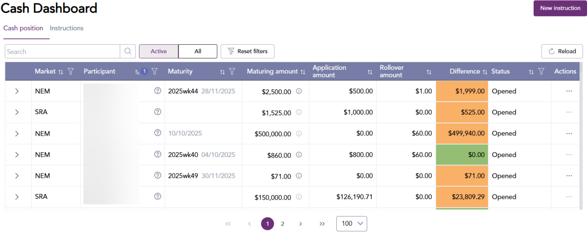Image resolution: width=587 pixels, height=242 pixels.
Task: Open the Market column filter icon
Action: point(71,71)
